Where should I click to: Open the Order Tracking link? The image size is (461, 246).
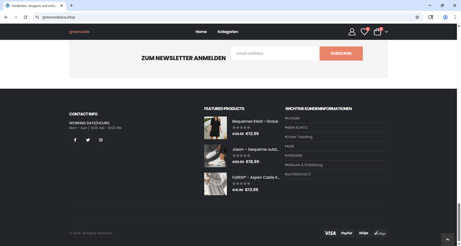click(x=300, y=136)
